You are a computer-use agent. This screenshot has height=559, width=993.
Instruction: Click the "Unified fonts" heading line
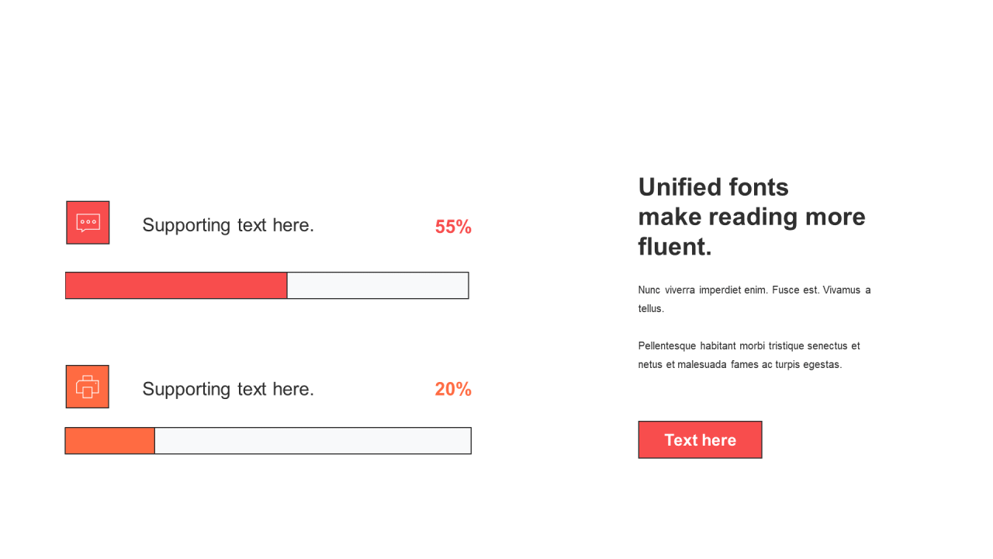pos(713,187)
